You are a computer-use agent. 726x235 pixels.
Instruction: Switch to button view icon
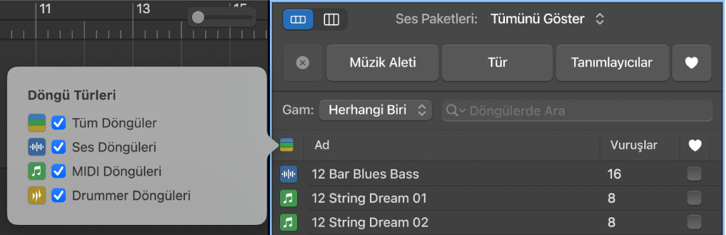tap(298, 20)
